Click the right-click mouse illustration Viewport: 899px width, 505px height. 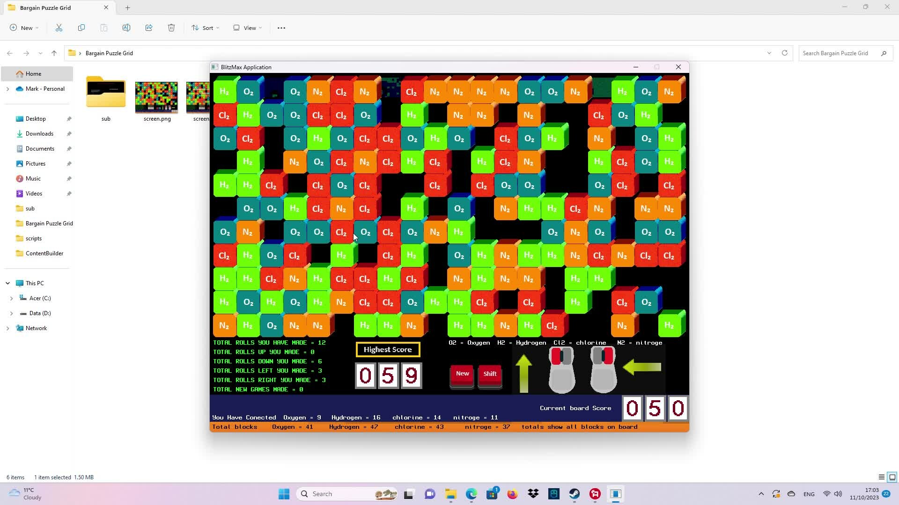pos(603,370)
